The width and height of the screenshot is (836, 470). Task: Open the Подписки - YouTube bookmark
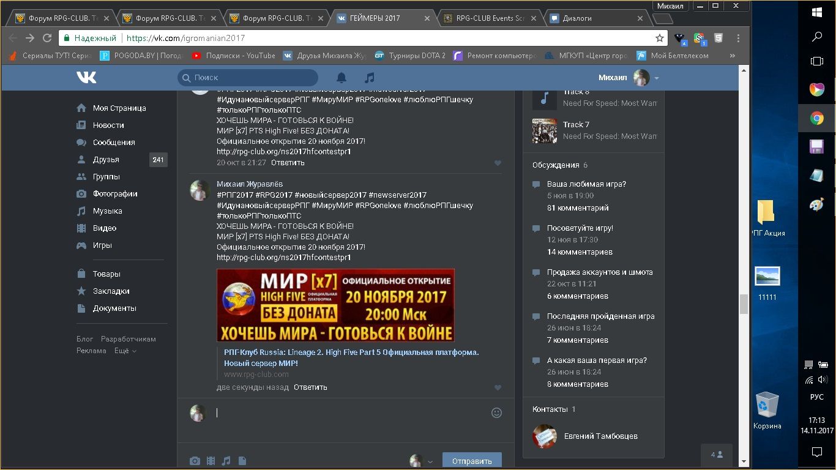[x=233, y=56]
